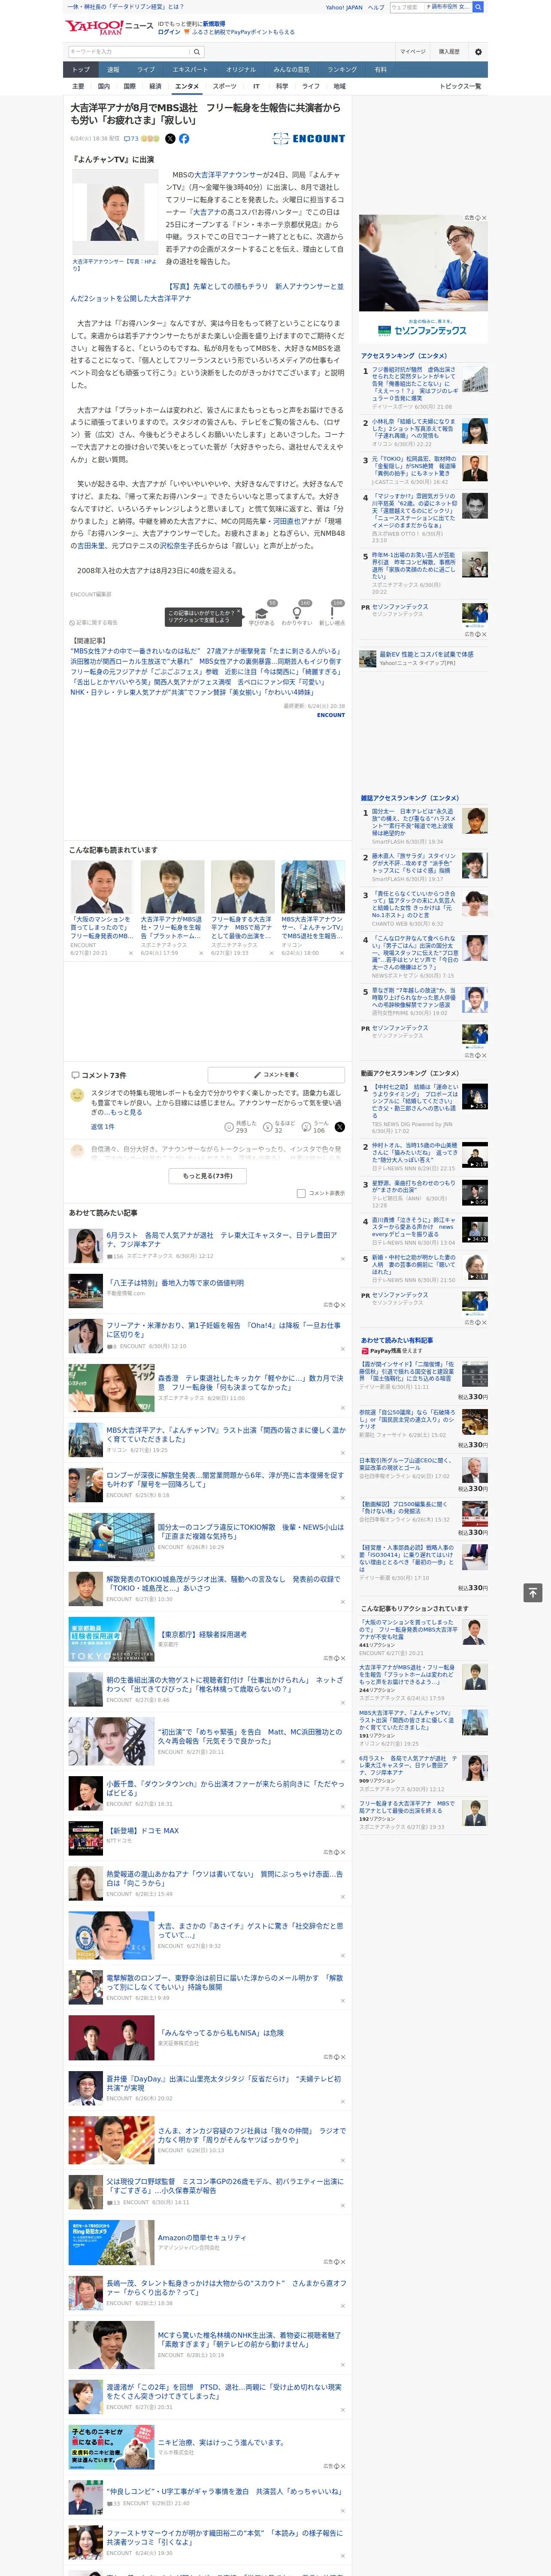Screen dimensions: 551x2576
Task: Select トップ navigation tab
Action: pyautogui.click(x=81, y=70)
